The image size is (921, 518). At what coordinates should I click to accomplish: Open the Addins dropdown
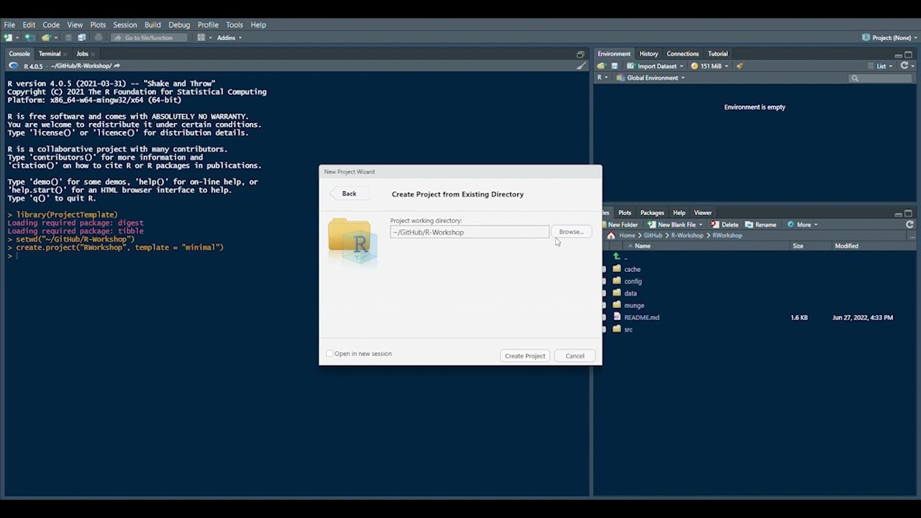click(230, 37)
